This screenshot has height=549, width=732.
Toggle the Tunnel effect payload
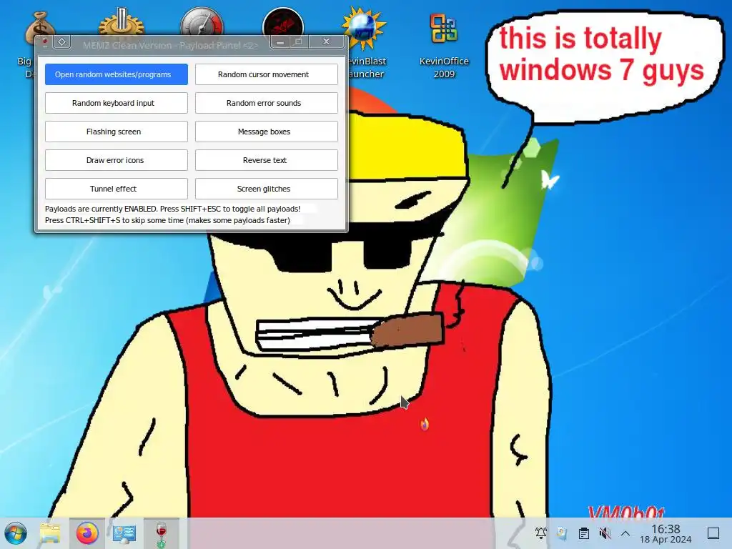(117, 189)
